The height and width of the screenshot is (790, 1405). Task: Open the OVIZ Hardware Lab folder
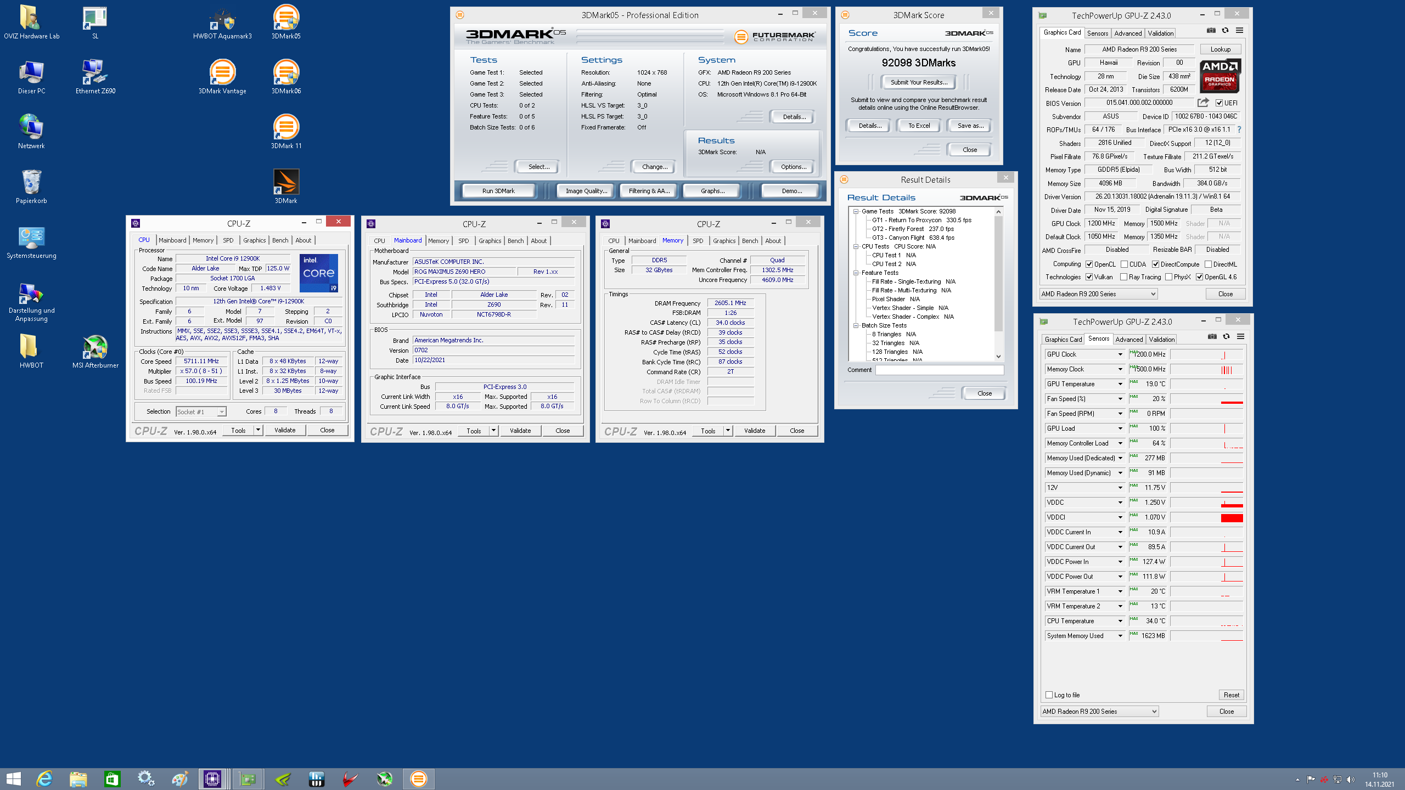click(31, 22)
